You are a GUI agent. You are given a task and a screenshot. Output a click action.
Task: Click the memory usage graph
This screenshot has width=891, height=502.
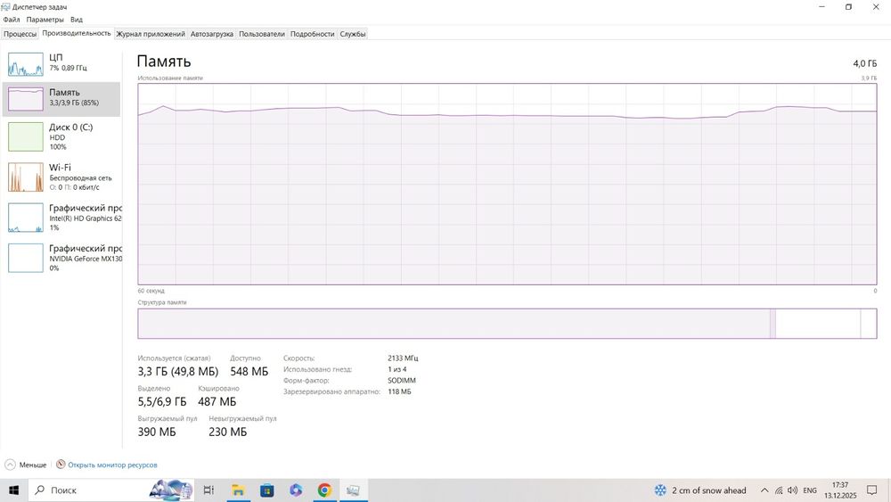pos(507,185)
